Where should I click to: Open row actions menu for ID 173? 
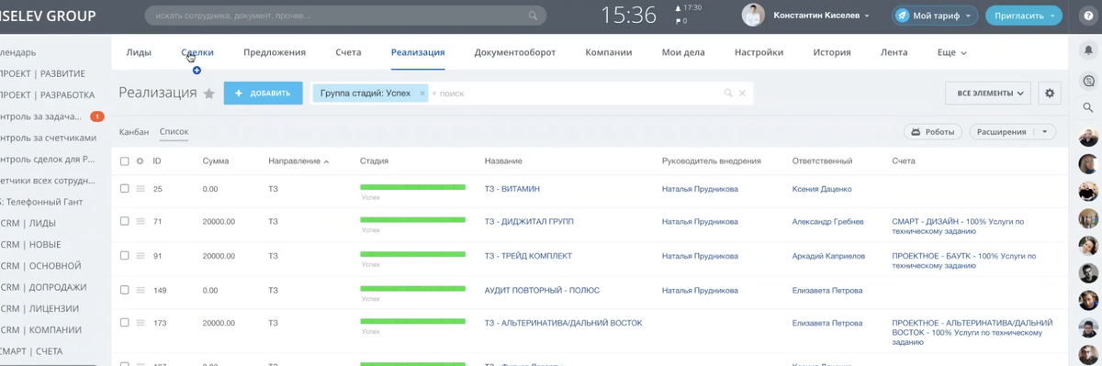[x=141, y=324]
